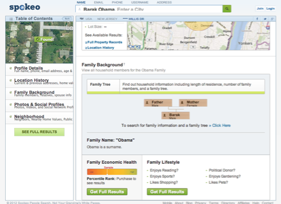Switch to the NAME search tab
Image resolution: width=281 pixels, height=204 pixels.
coord(81,3)
